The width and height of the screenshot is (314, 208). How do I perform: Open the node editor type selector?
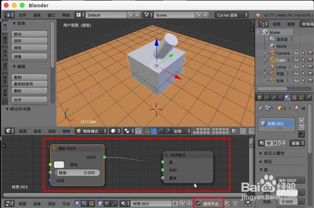[x=9, y=204]
